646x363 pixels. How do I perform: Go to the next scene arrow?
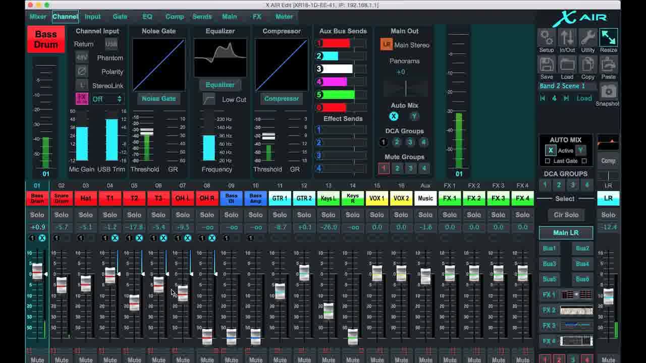coord(566,98)
